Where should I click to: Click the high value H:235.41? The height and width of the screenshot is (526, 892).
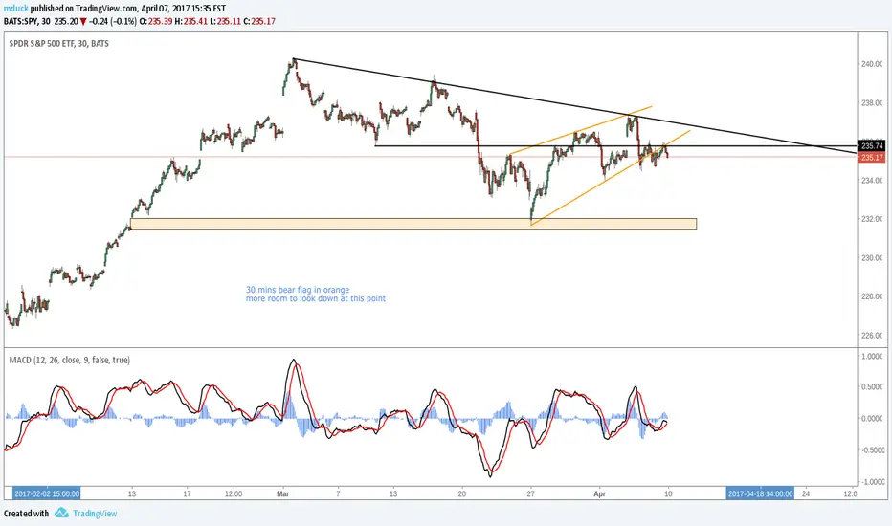[190, 22]
